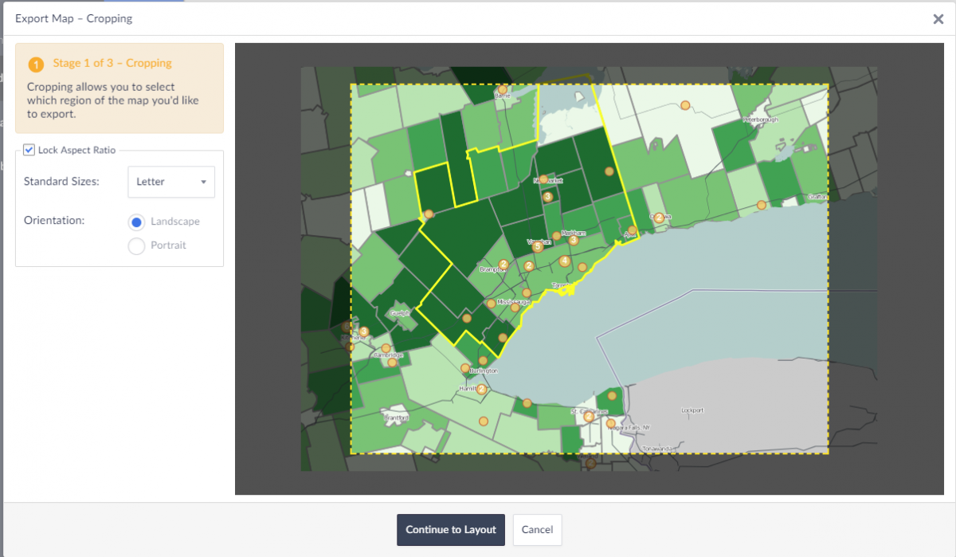Select the 2 cluster marker at Hamilton

pyautogui.click(x=481, y=390)
